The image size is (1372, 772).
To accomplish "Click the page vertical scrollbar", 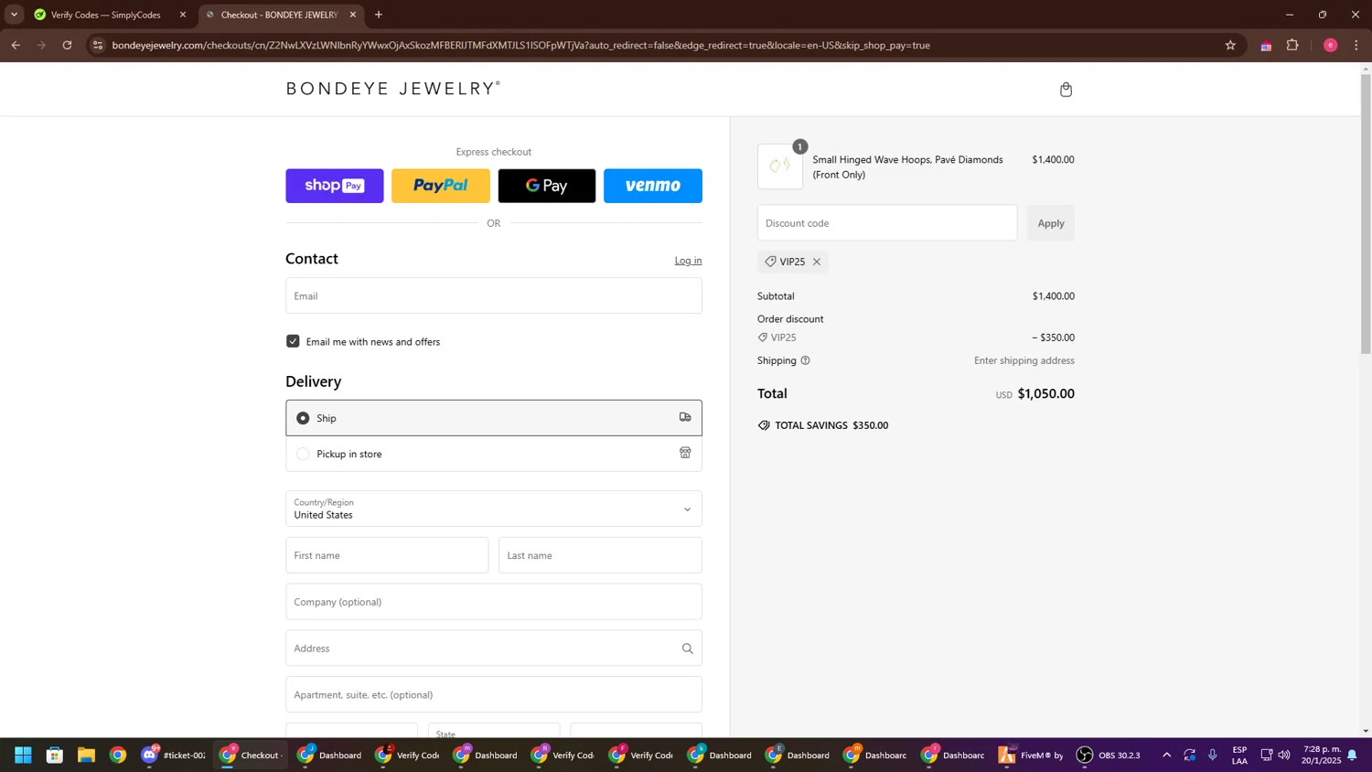I will 1366,213.
